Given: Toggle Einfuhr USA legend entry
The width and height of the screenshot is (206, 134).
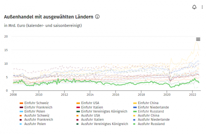Looking at the screenshot, I should coord(88,103).
